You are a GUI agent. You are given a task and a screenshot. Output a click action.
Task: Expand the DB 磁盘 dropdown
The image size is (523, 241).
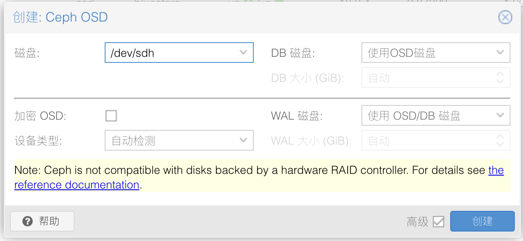click(x=500, y=53)
